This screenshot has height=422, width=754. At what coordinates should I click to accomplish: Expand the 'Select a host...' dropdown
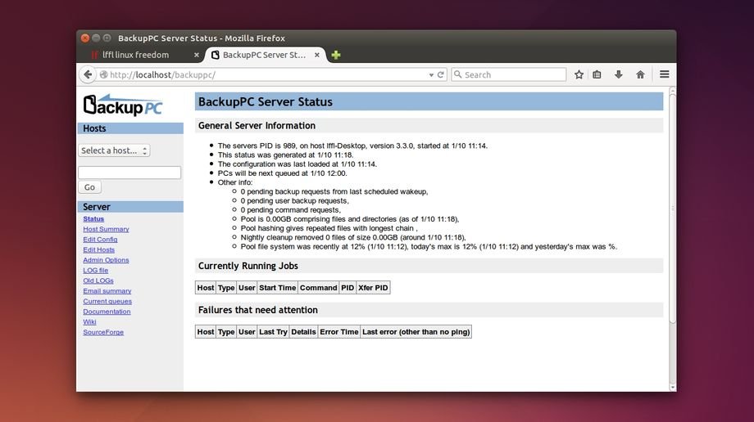[114, 150]
